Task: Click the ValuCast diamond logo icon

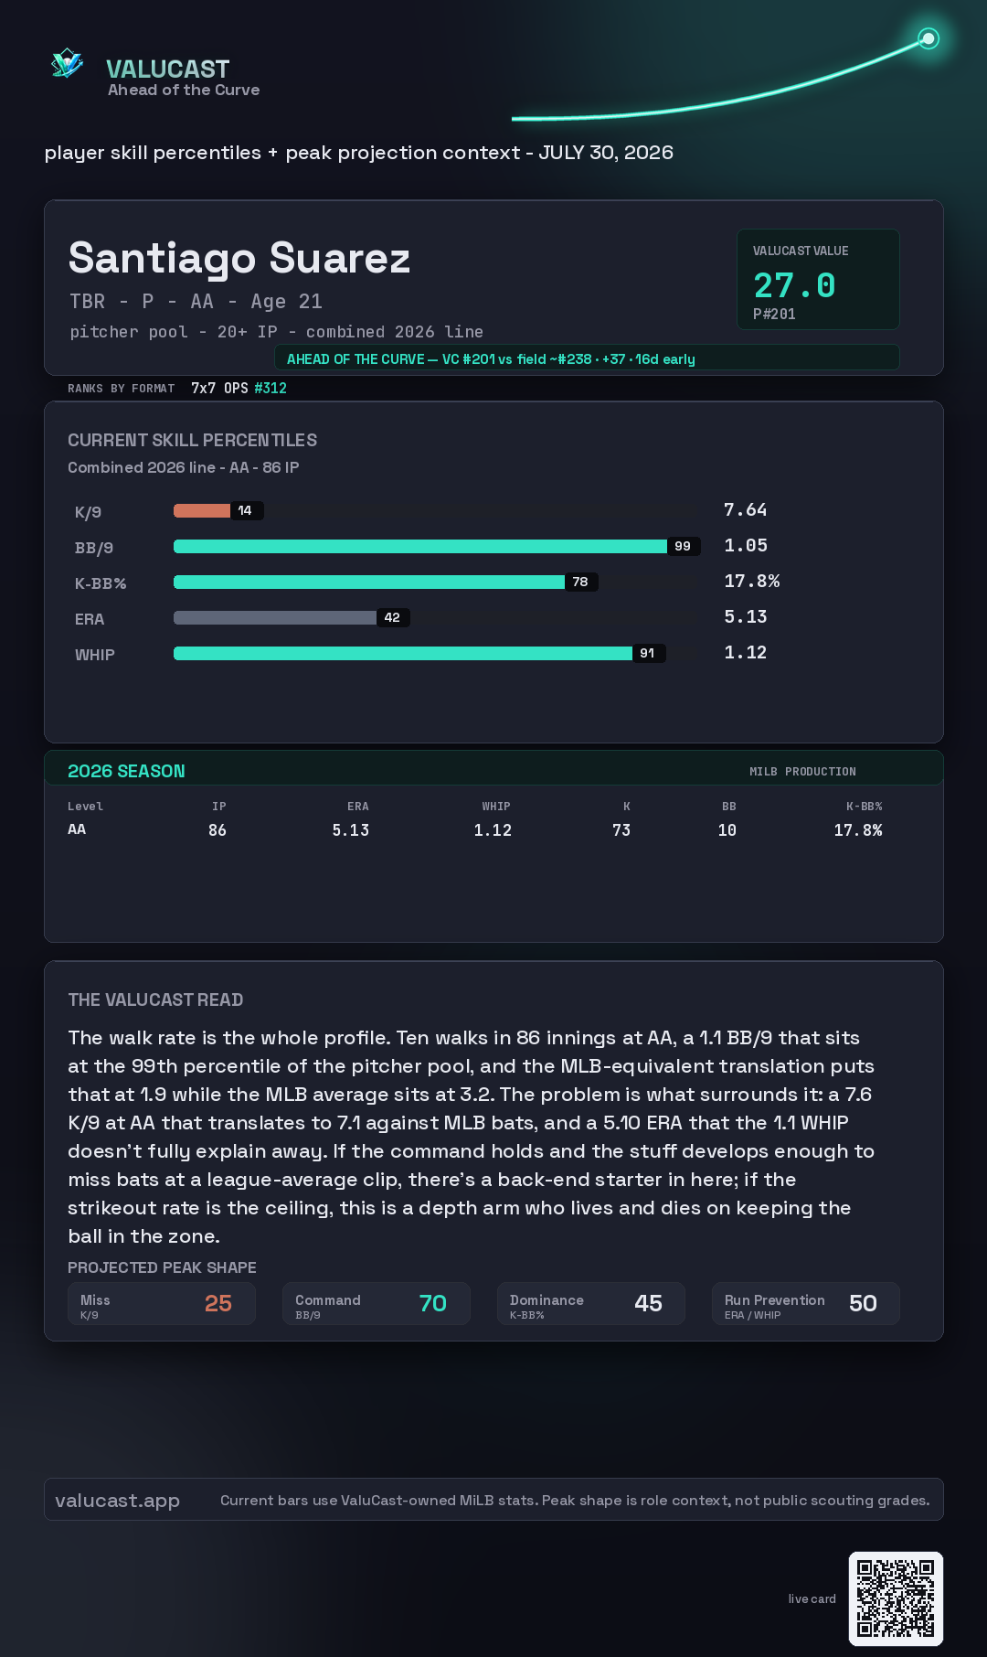Action: click(x=68, y=64)
